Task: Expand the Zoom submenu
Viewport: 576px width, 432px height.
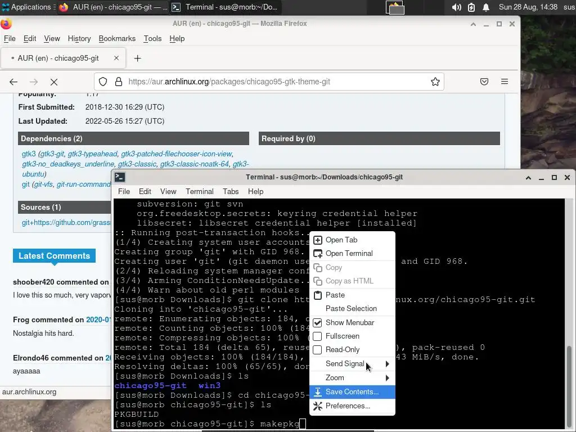Action: (x=352, y=377)
